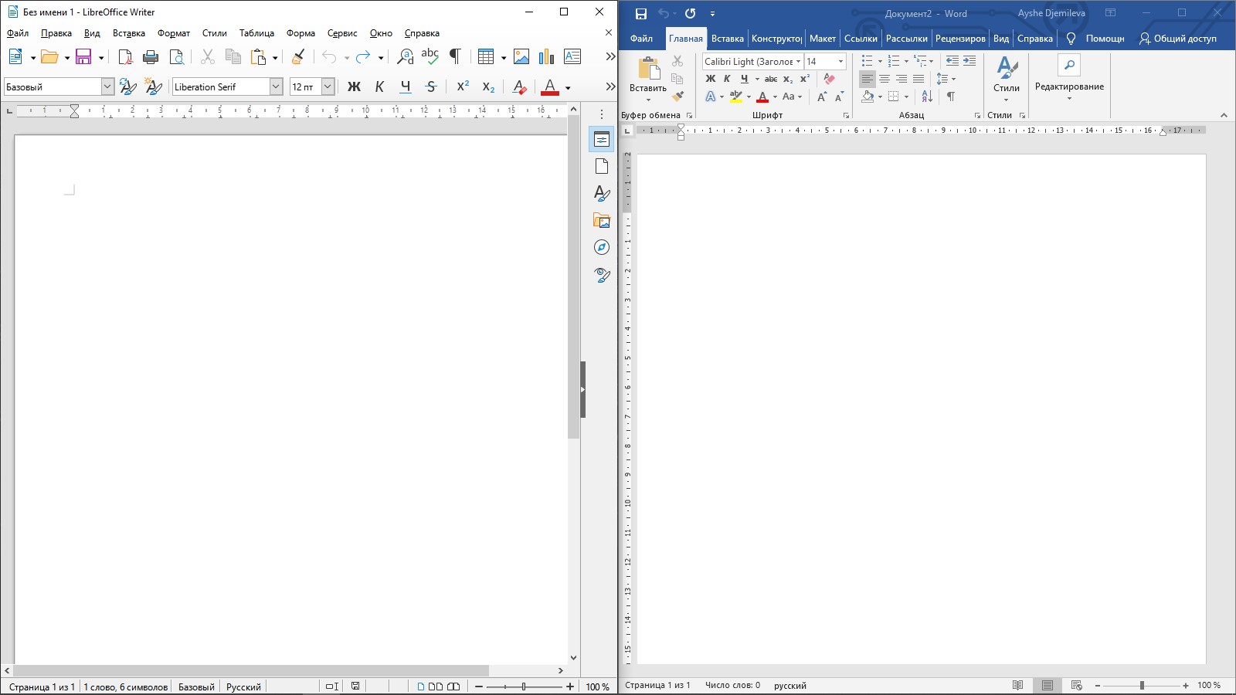
Task: Click the Русский language field in status bar
Action: (243, 687)
